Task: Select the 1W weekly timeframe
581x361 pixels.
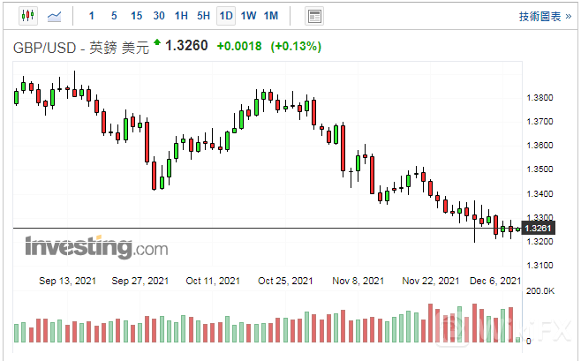Action: point(248,16)
